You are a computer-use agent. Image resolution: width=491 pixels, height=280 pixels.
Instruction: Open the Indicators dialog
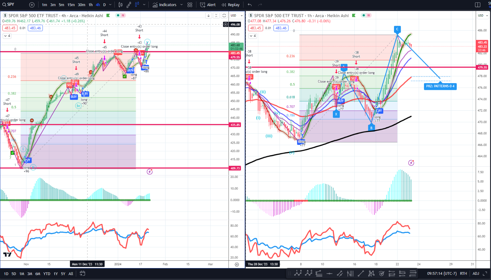pos(165,5)
